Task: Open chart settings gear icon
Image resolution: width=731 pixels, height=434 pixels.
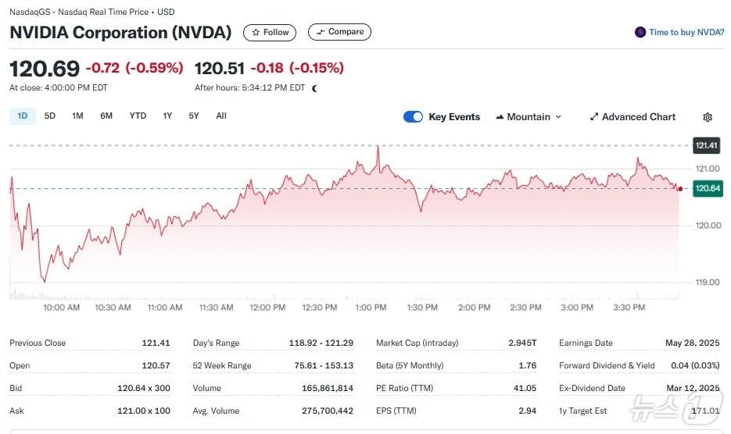Action: coord(708,117)
